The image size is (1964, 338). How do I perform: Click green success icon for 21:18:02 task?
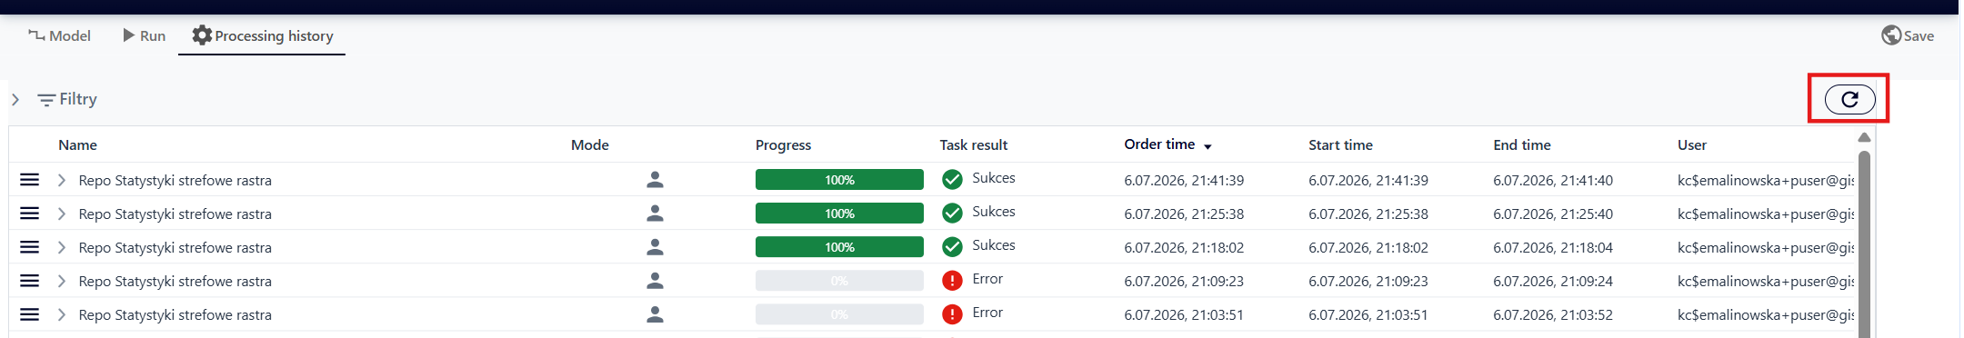952,247
